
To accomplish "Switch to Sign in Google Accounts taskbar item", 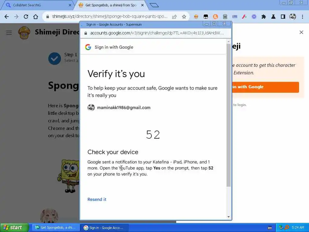I will (x=104, y=228).
